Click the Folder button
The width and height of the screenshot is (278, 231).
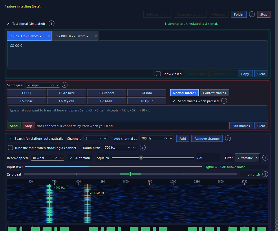[239, 14]
